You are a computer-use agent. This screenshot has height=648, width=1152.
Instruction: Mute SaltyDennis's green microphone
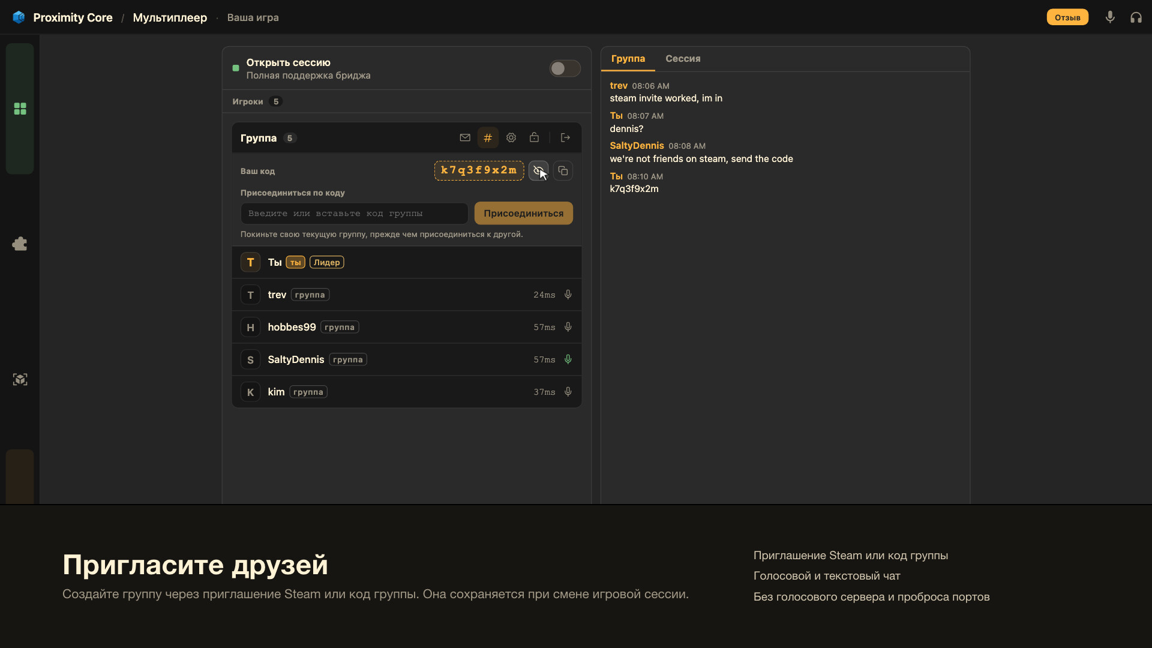tap(568, 359)
